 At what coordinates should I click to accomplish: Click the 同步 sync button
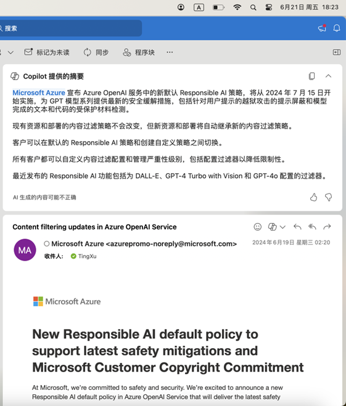click(x=96, y=52)
